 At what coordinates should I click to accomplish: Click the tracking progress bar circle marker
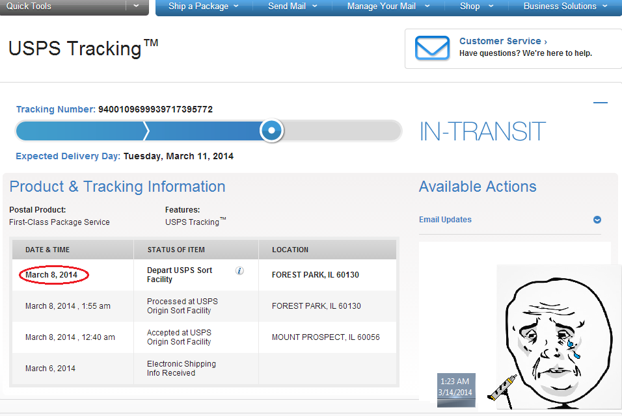click(272, 131)
